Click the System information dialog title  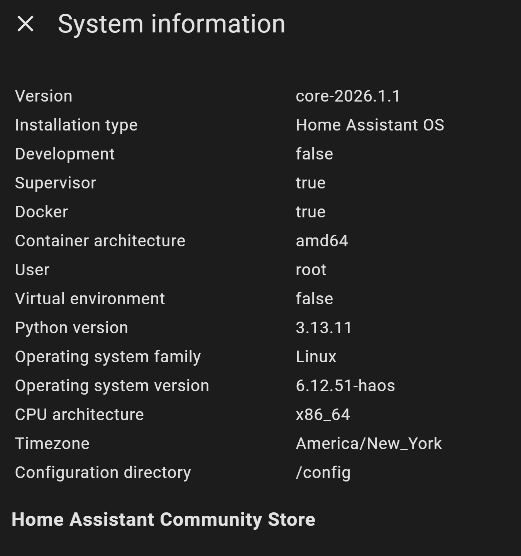171,24
